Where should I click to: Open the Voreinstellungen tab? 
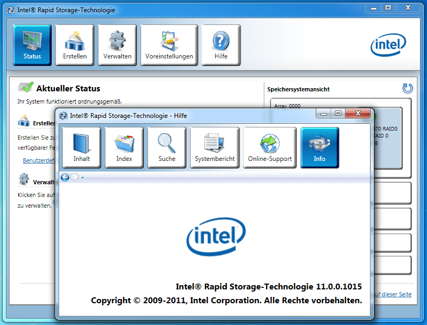click(x=169, y=45)
